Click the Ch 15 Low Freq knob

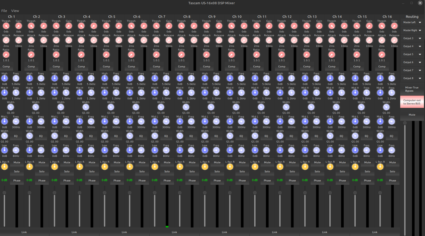point(367,150)
